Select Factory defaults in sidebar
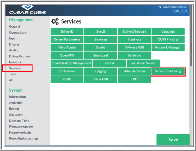This screenshot has height=151, width=196. click(x=20, y=133)
